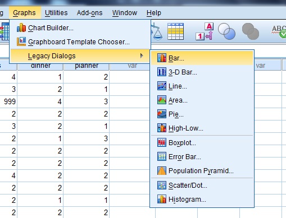The width and height of the screenshot is (286, 218).
Task: Click the Window menu
Action: click(x=125, y=13)
